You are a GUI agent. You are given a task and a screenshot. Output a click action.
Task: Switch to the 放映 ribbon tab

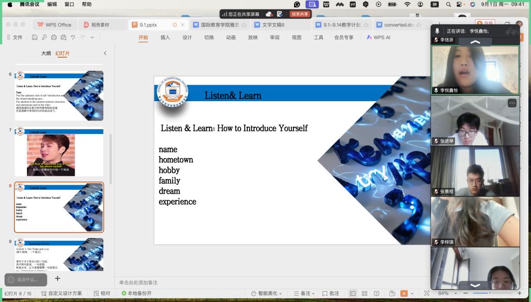253,37
